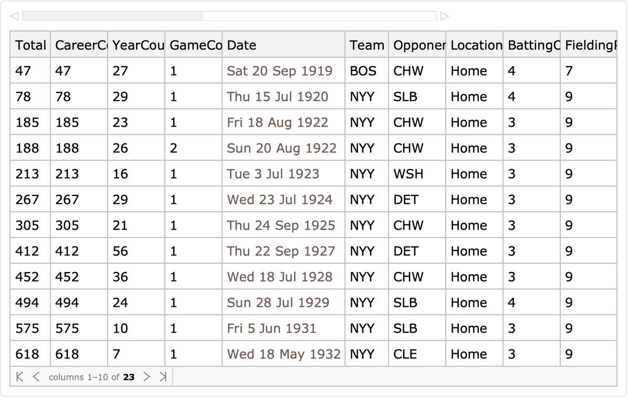
Task: Select the Team column header
Action: pos(367,45)
